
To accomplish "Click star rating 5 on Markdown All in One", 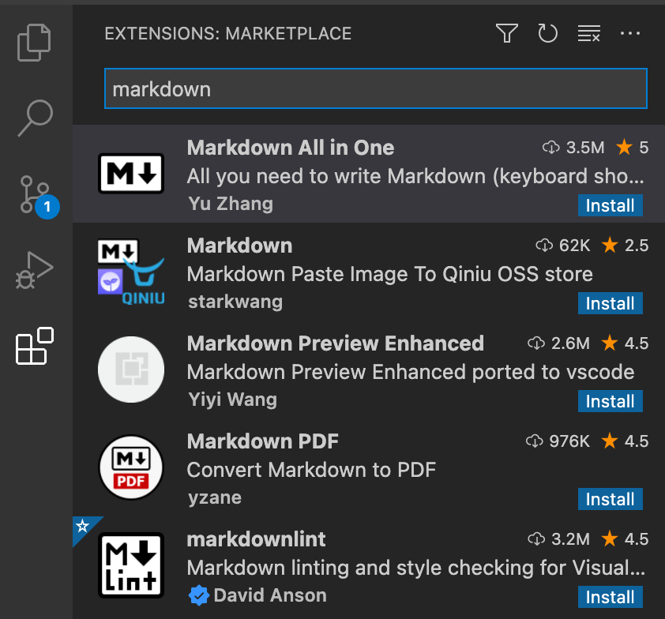I will pos(632,148).
